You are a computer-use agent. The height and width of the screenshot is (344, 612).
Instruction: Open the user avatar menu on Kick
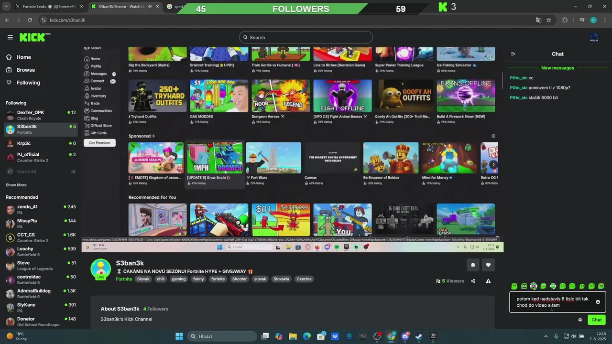click(x=594, y=37)
